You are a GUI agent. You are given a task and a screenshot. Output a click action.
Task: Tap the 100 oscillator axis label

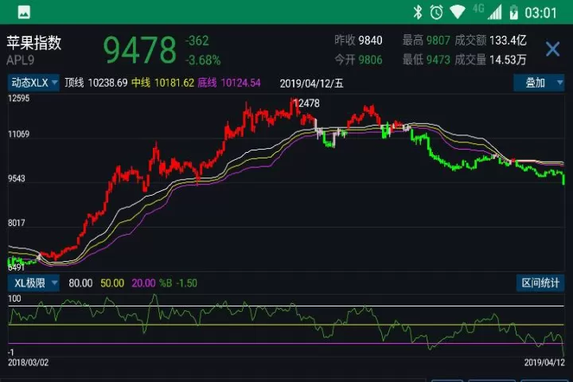point(14,298)
